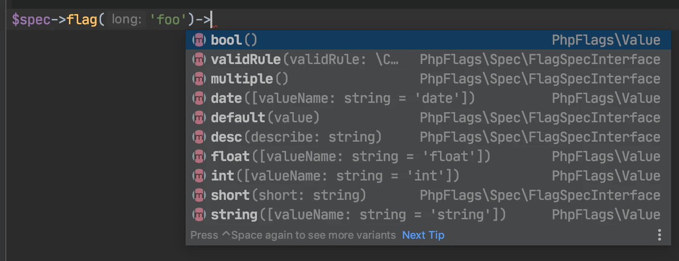Click the method icon beside multiple()

click(x=199, y=79)
